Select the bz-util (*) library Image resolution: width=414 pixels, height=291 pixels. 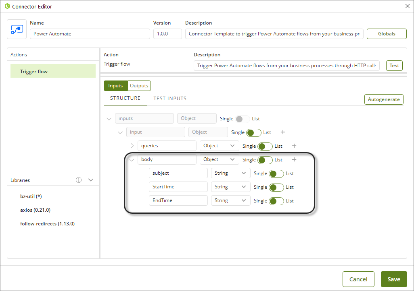[31, 196]
